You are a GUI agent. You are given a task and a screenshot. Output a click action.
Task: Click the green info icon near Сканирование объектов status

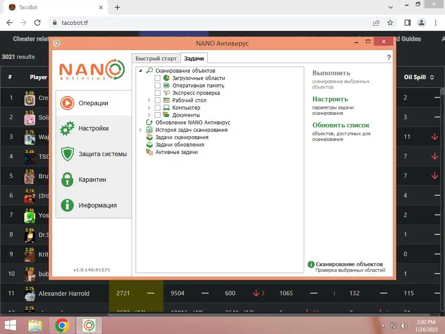click(311, 264)
